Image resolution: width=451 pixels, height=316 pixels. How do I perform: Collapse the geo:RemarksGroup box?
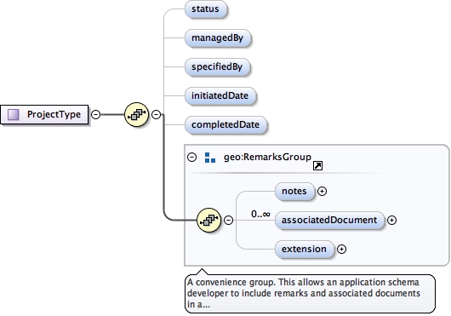[x=191, y=157]
